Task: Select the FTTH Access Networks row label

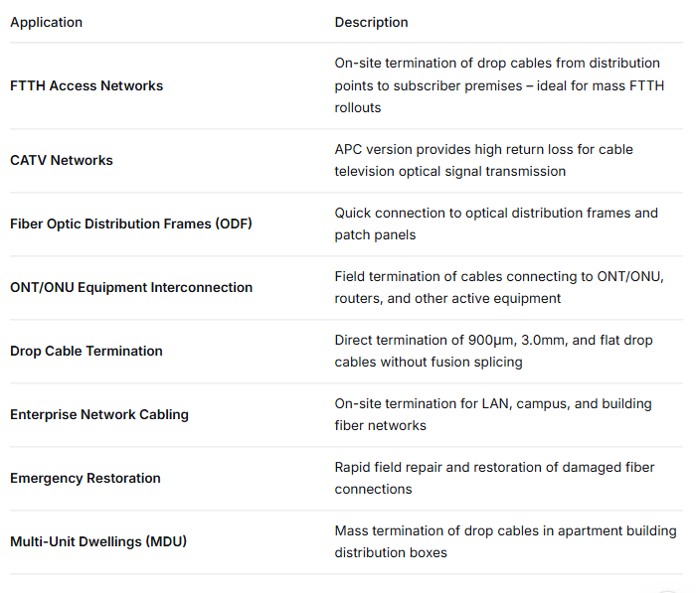Action: tap(87, 85)
